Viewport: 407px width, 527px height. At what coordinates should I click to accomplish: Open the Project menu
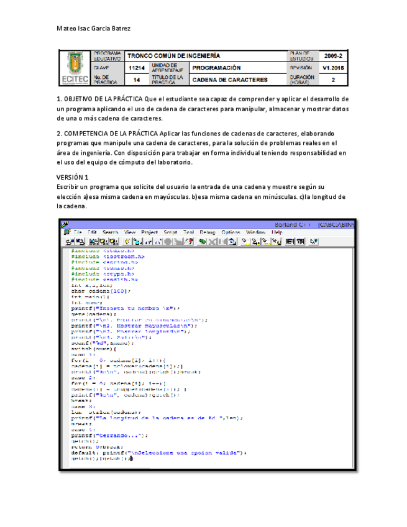pyautogui.click(x=150, y=232)
